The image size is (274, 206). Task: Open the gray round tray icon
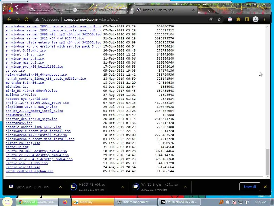click(227, 202)
